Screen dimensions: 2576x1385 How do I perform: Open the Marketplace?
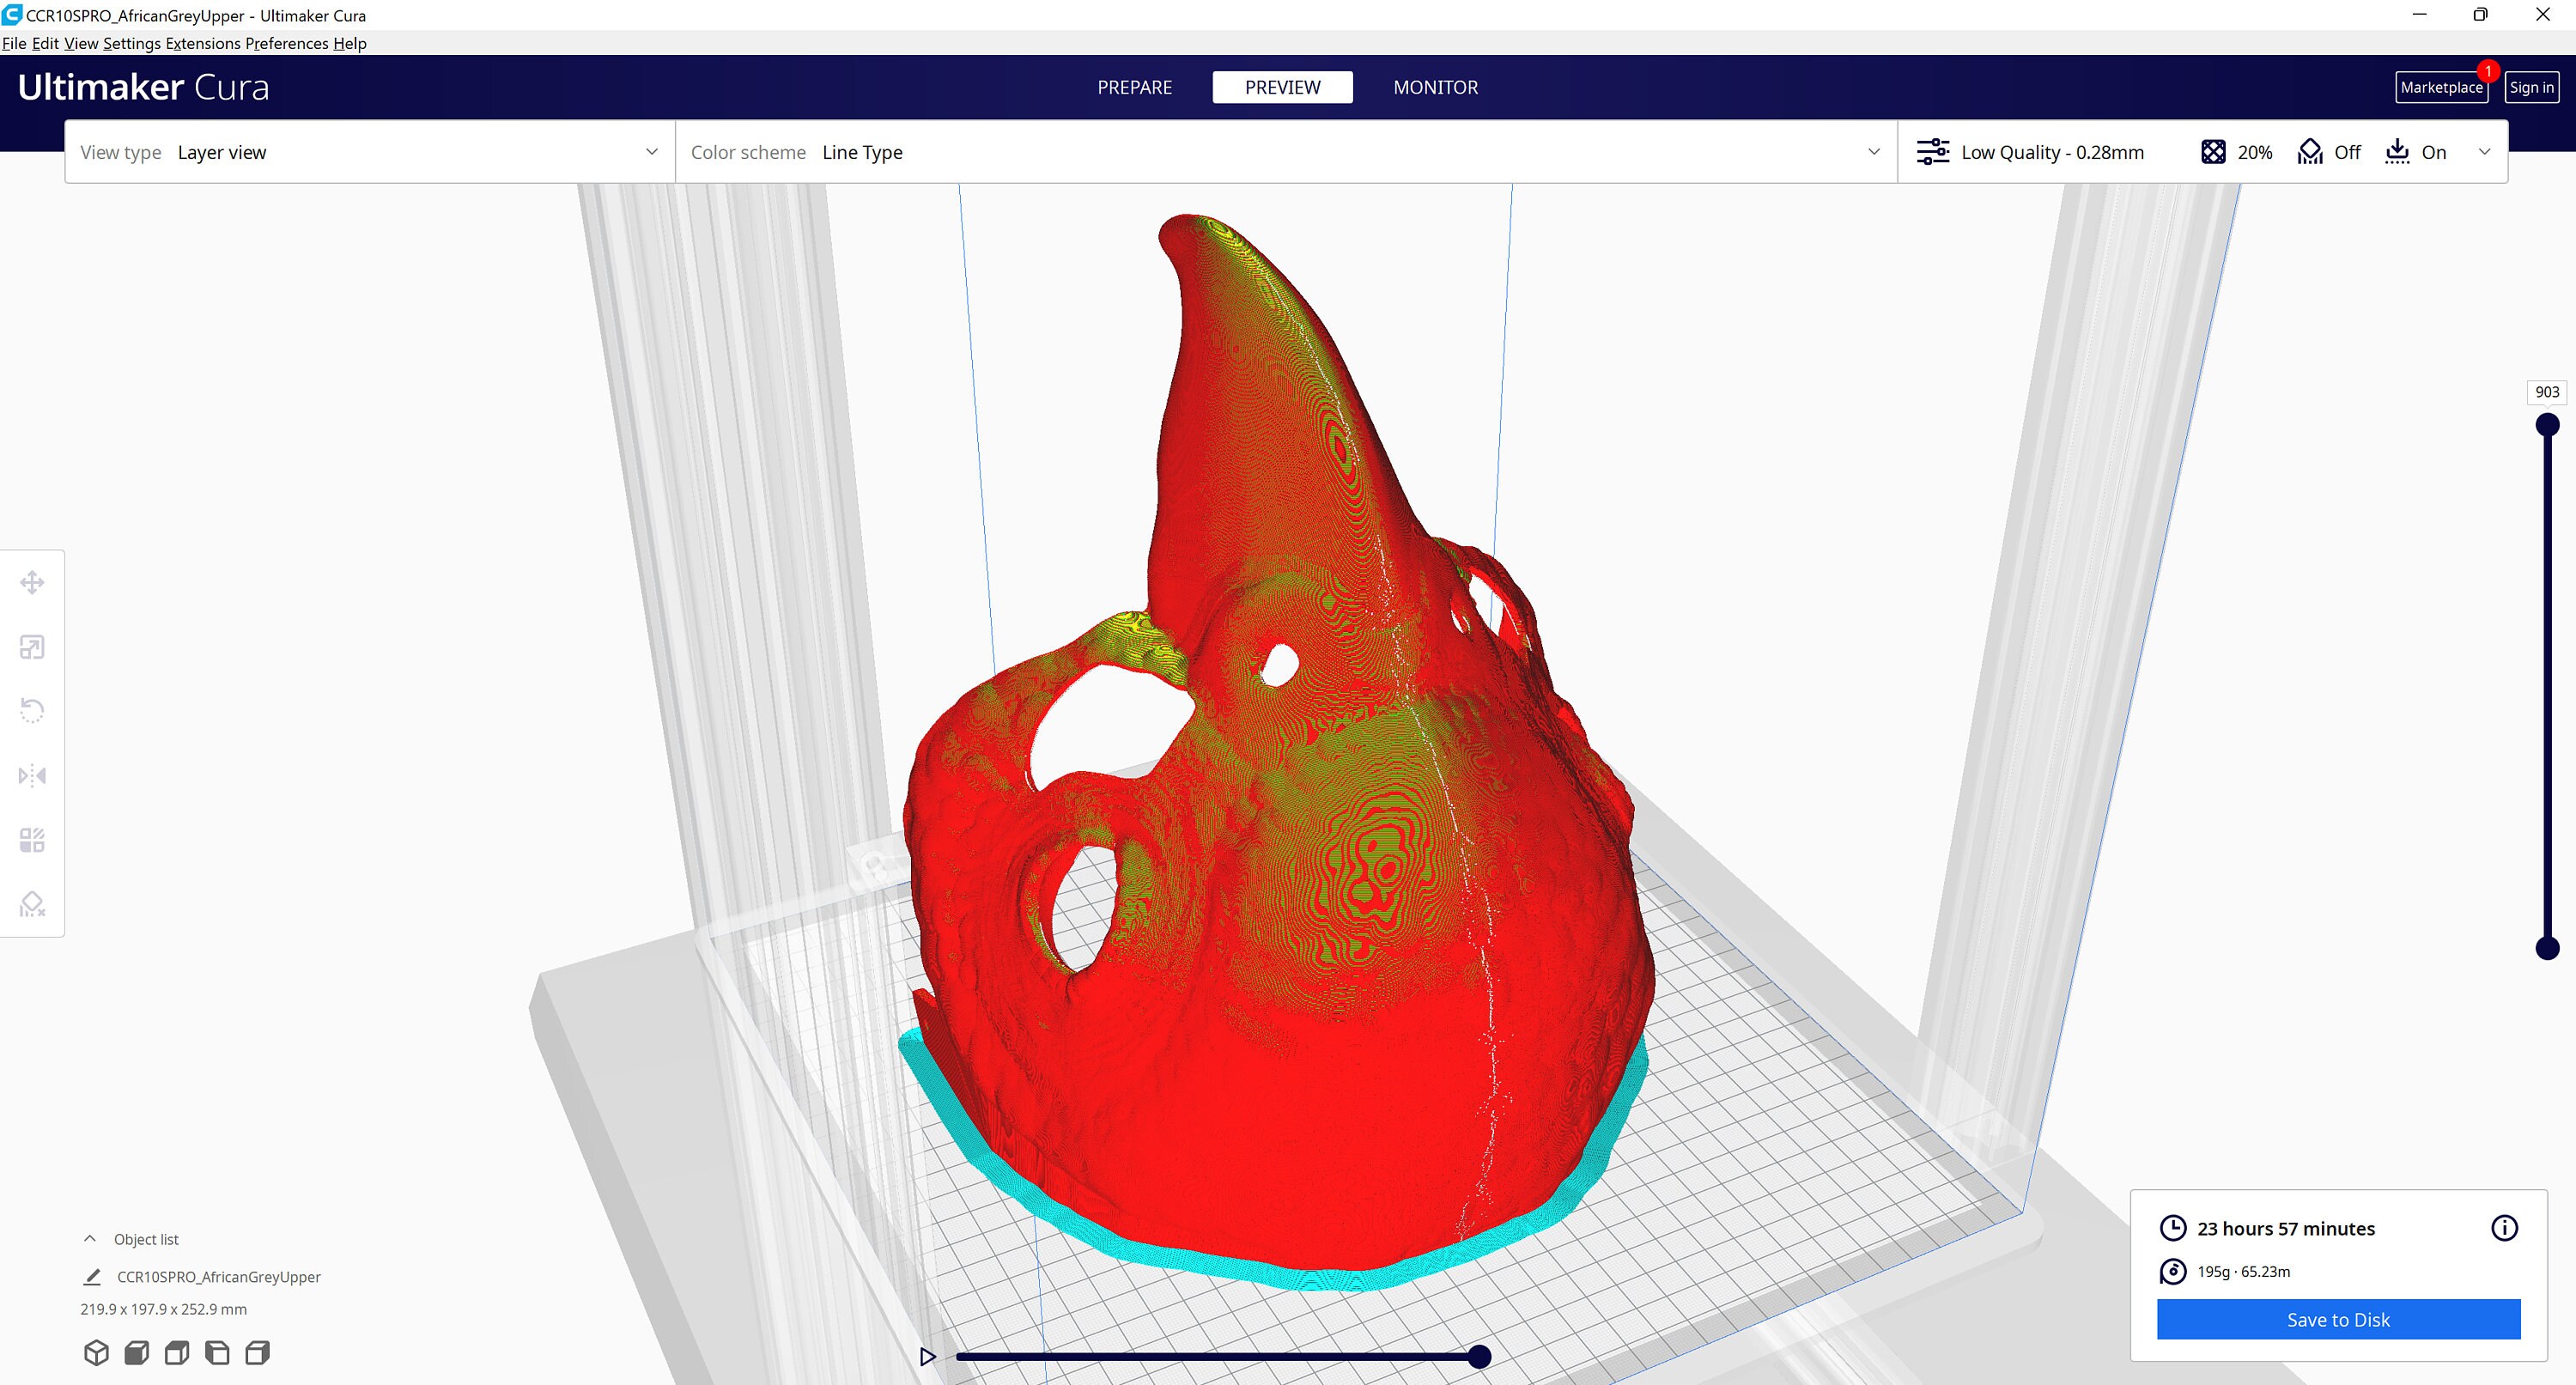2441,87
